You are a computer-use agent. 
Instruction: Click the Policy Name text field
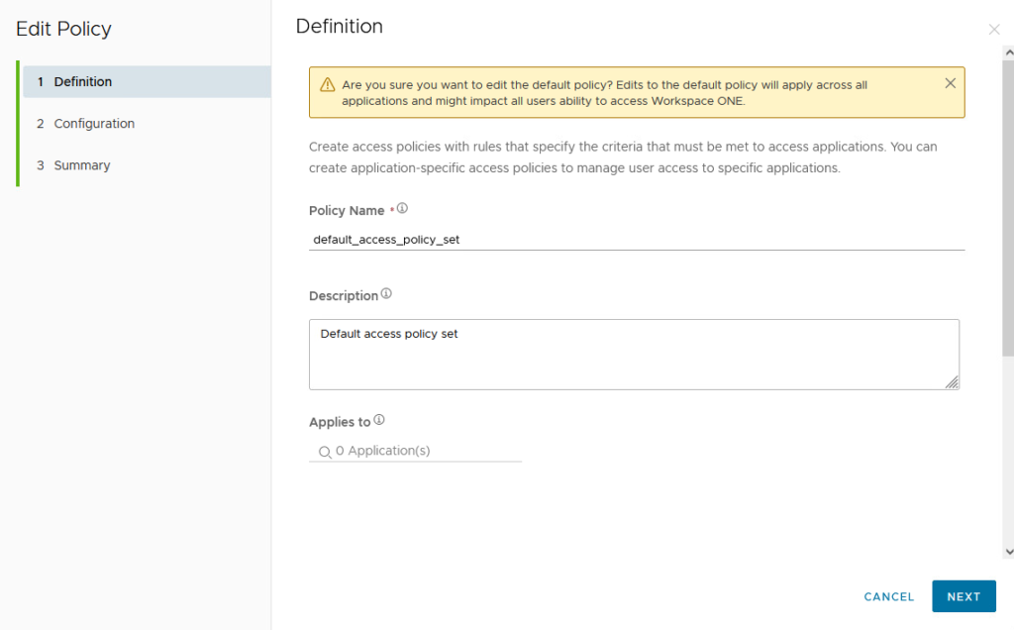tap(636, 239)
